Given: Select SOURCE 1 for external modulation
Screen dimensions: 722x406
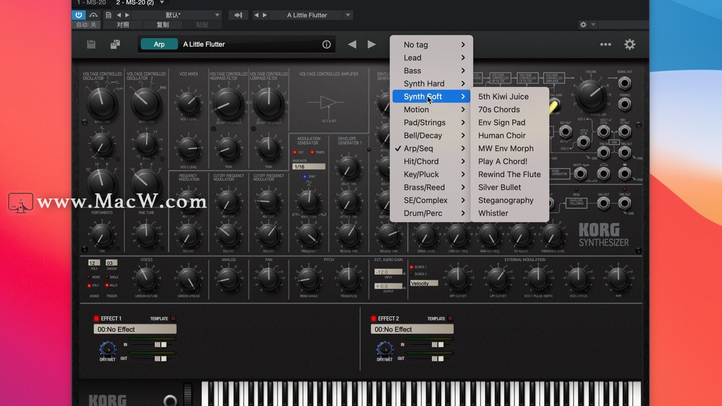Looking at the screenshot, I should [x=412, y=267].
